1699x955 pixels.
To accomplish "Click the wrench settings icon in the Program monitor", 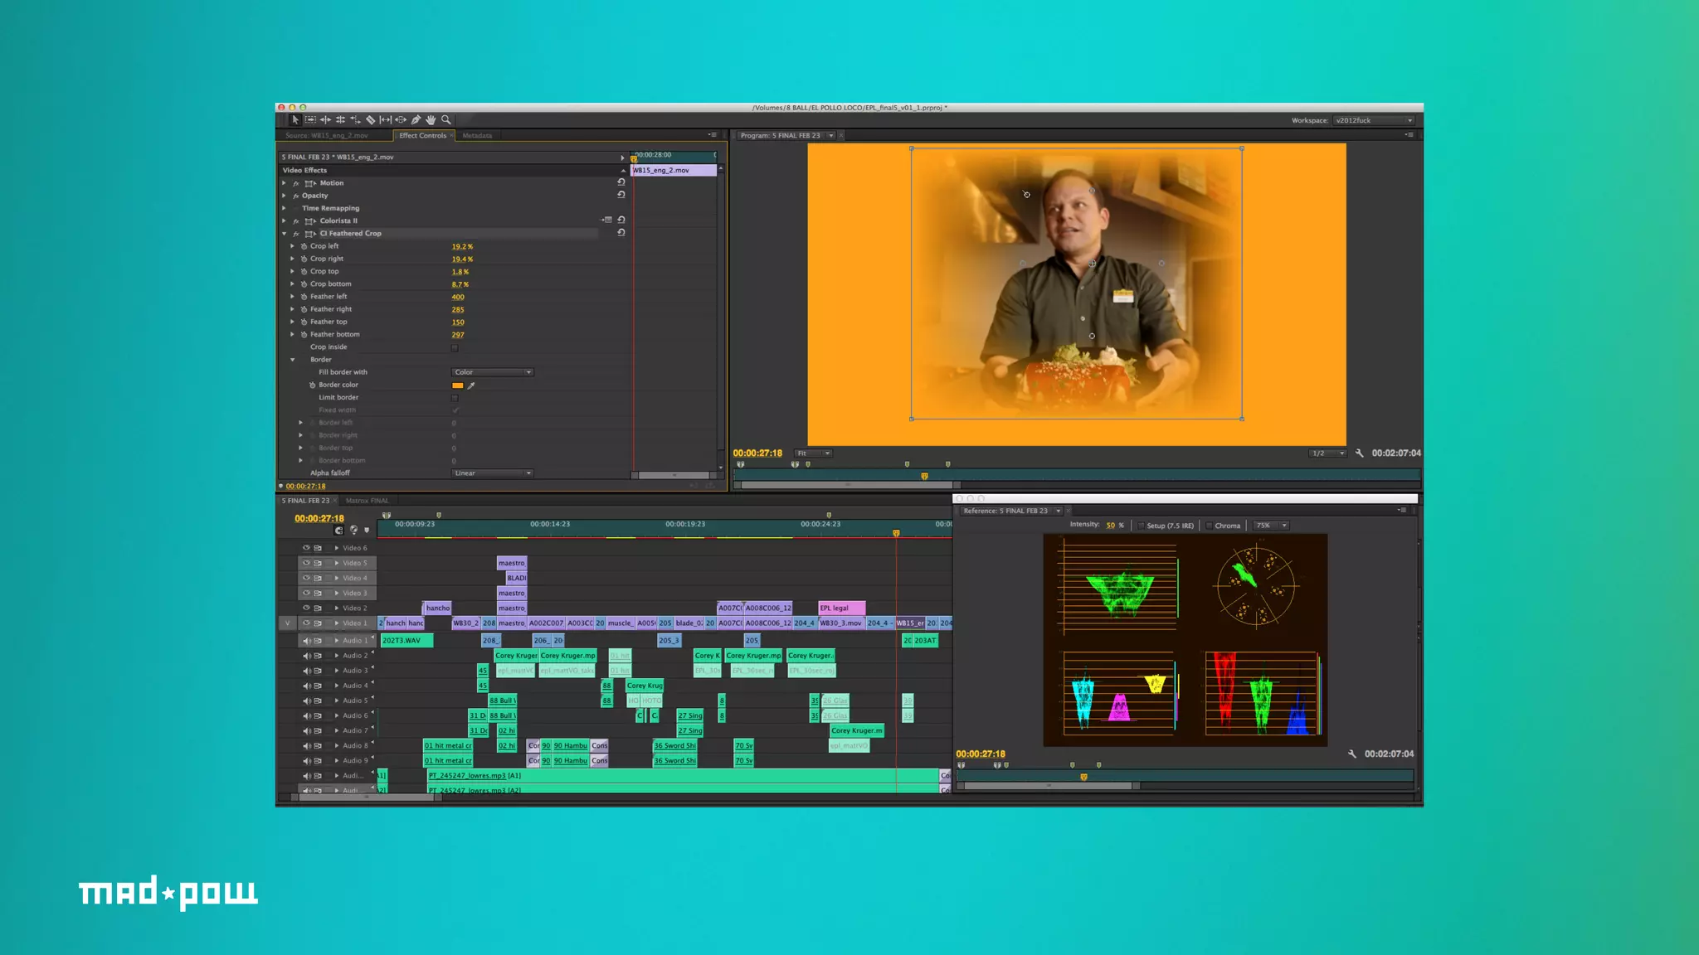I will 1360,453.
